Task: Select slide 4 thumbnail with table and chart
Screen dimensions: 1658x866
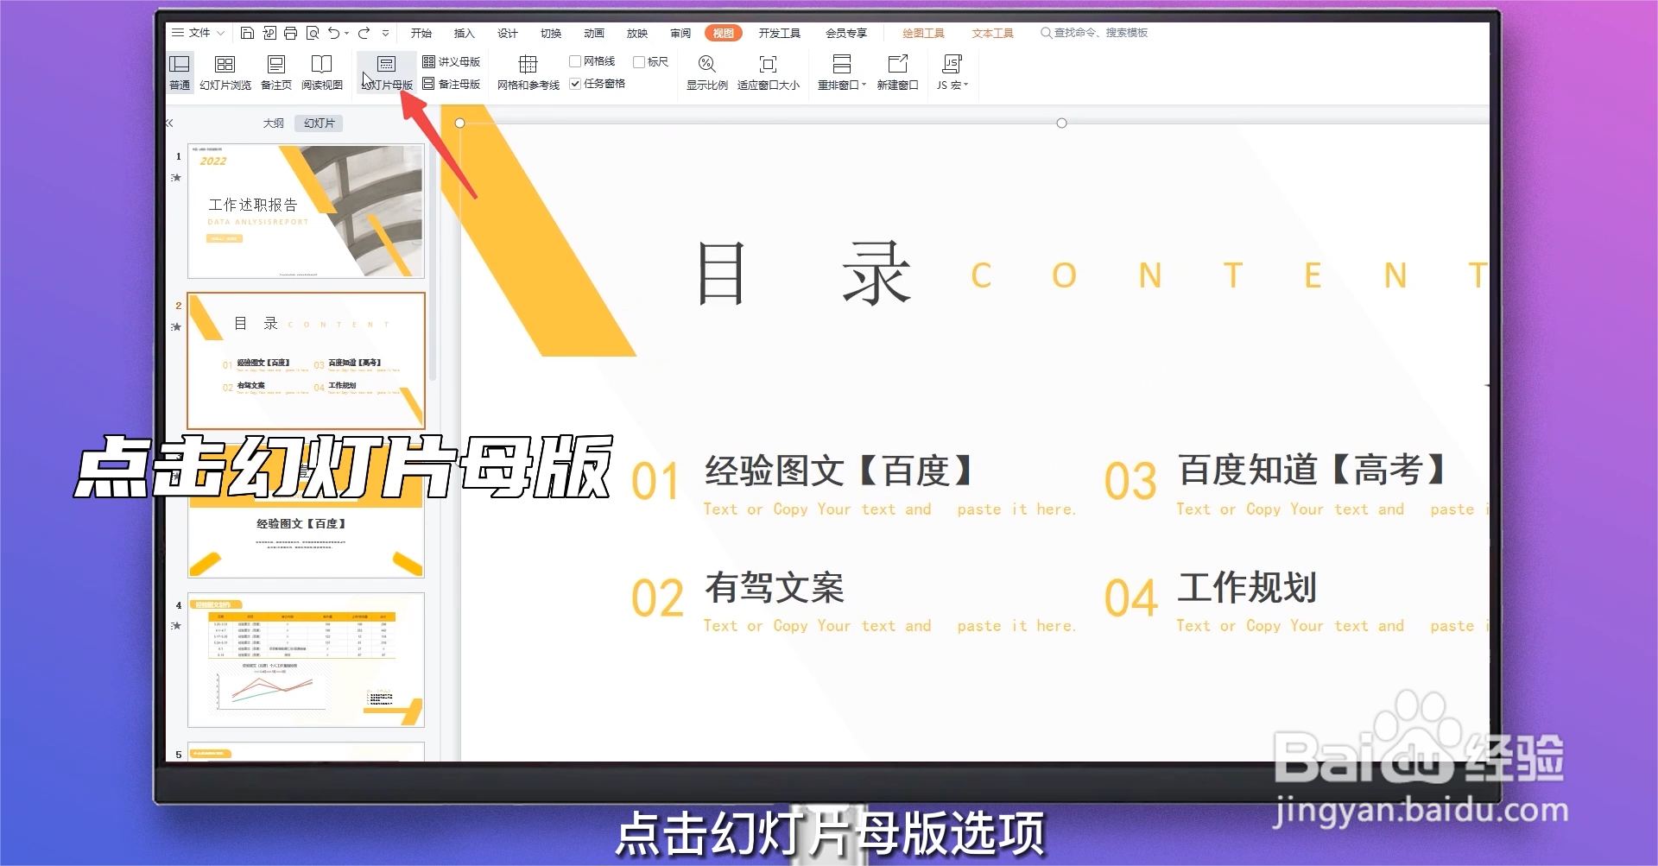Action: tap(306, 660)
